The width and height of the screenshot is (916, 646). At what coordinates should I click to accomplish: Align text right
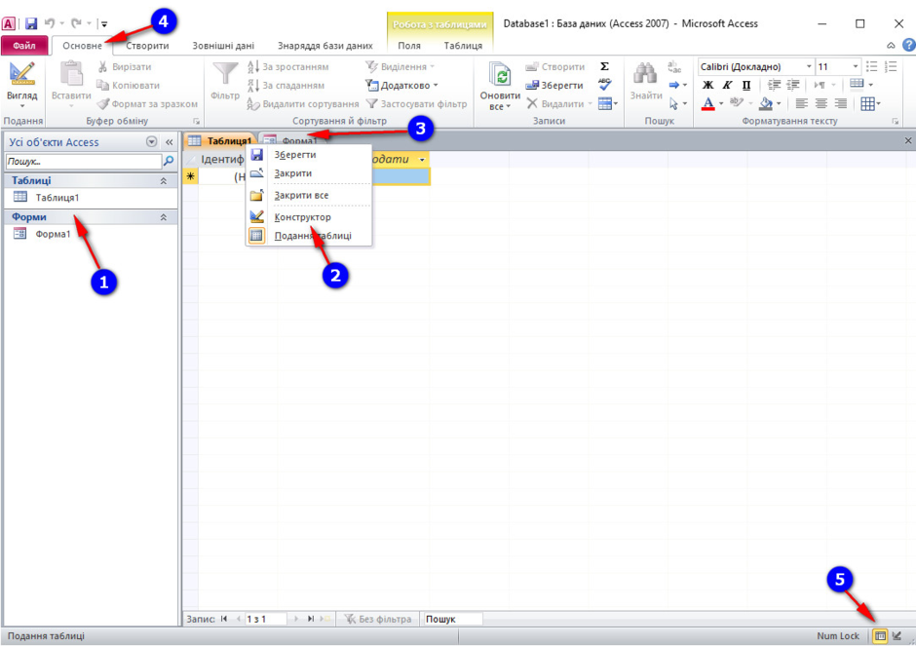coord(840,104)
